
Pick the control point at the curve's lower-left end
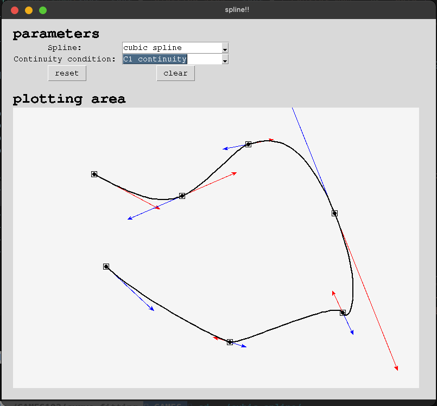click(x=106, y=266)
